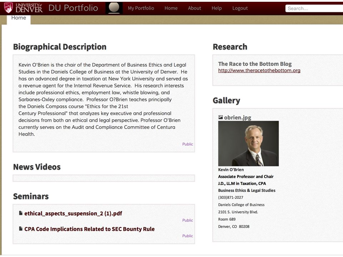Click the Gallery heading
Screen dimensions: 343x257
pyautogui.click(x=227, y=101)
